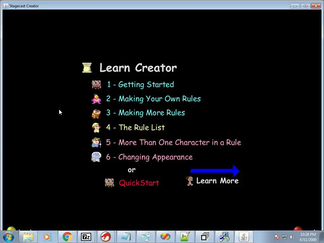This screenshot has width=324, height=243.
Task: Open the calendar-clock app in taskbar
Action: (146, 237)
